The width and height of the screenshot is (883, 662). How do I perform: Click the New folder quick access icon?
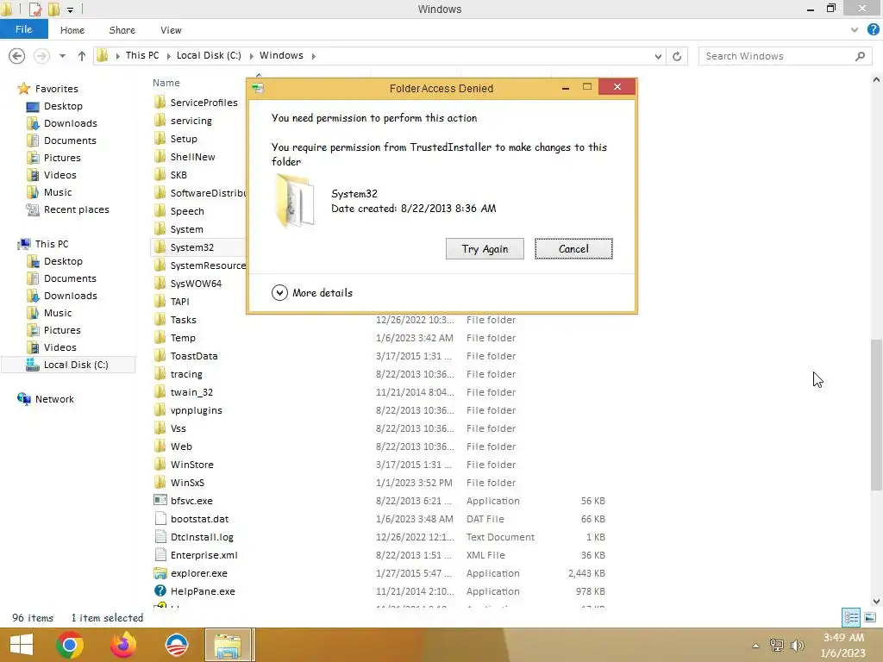[x=53, y=9]
